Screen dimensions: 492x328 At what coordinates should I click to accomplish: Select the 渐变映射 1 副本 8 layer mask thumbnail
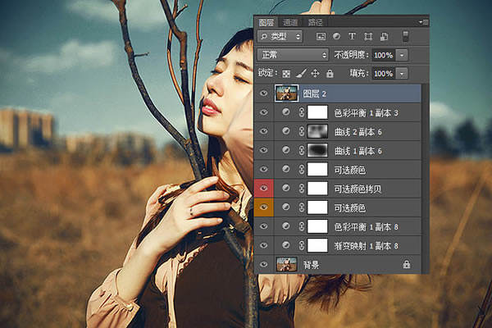click(x=317, y=245)
